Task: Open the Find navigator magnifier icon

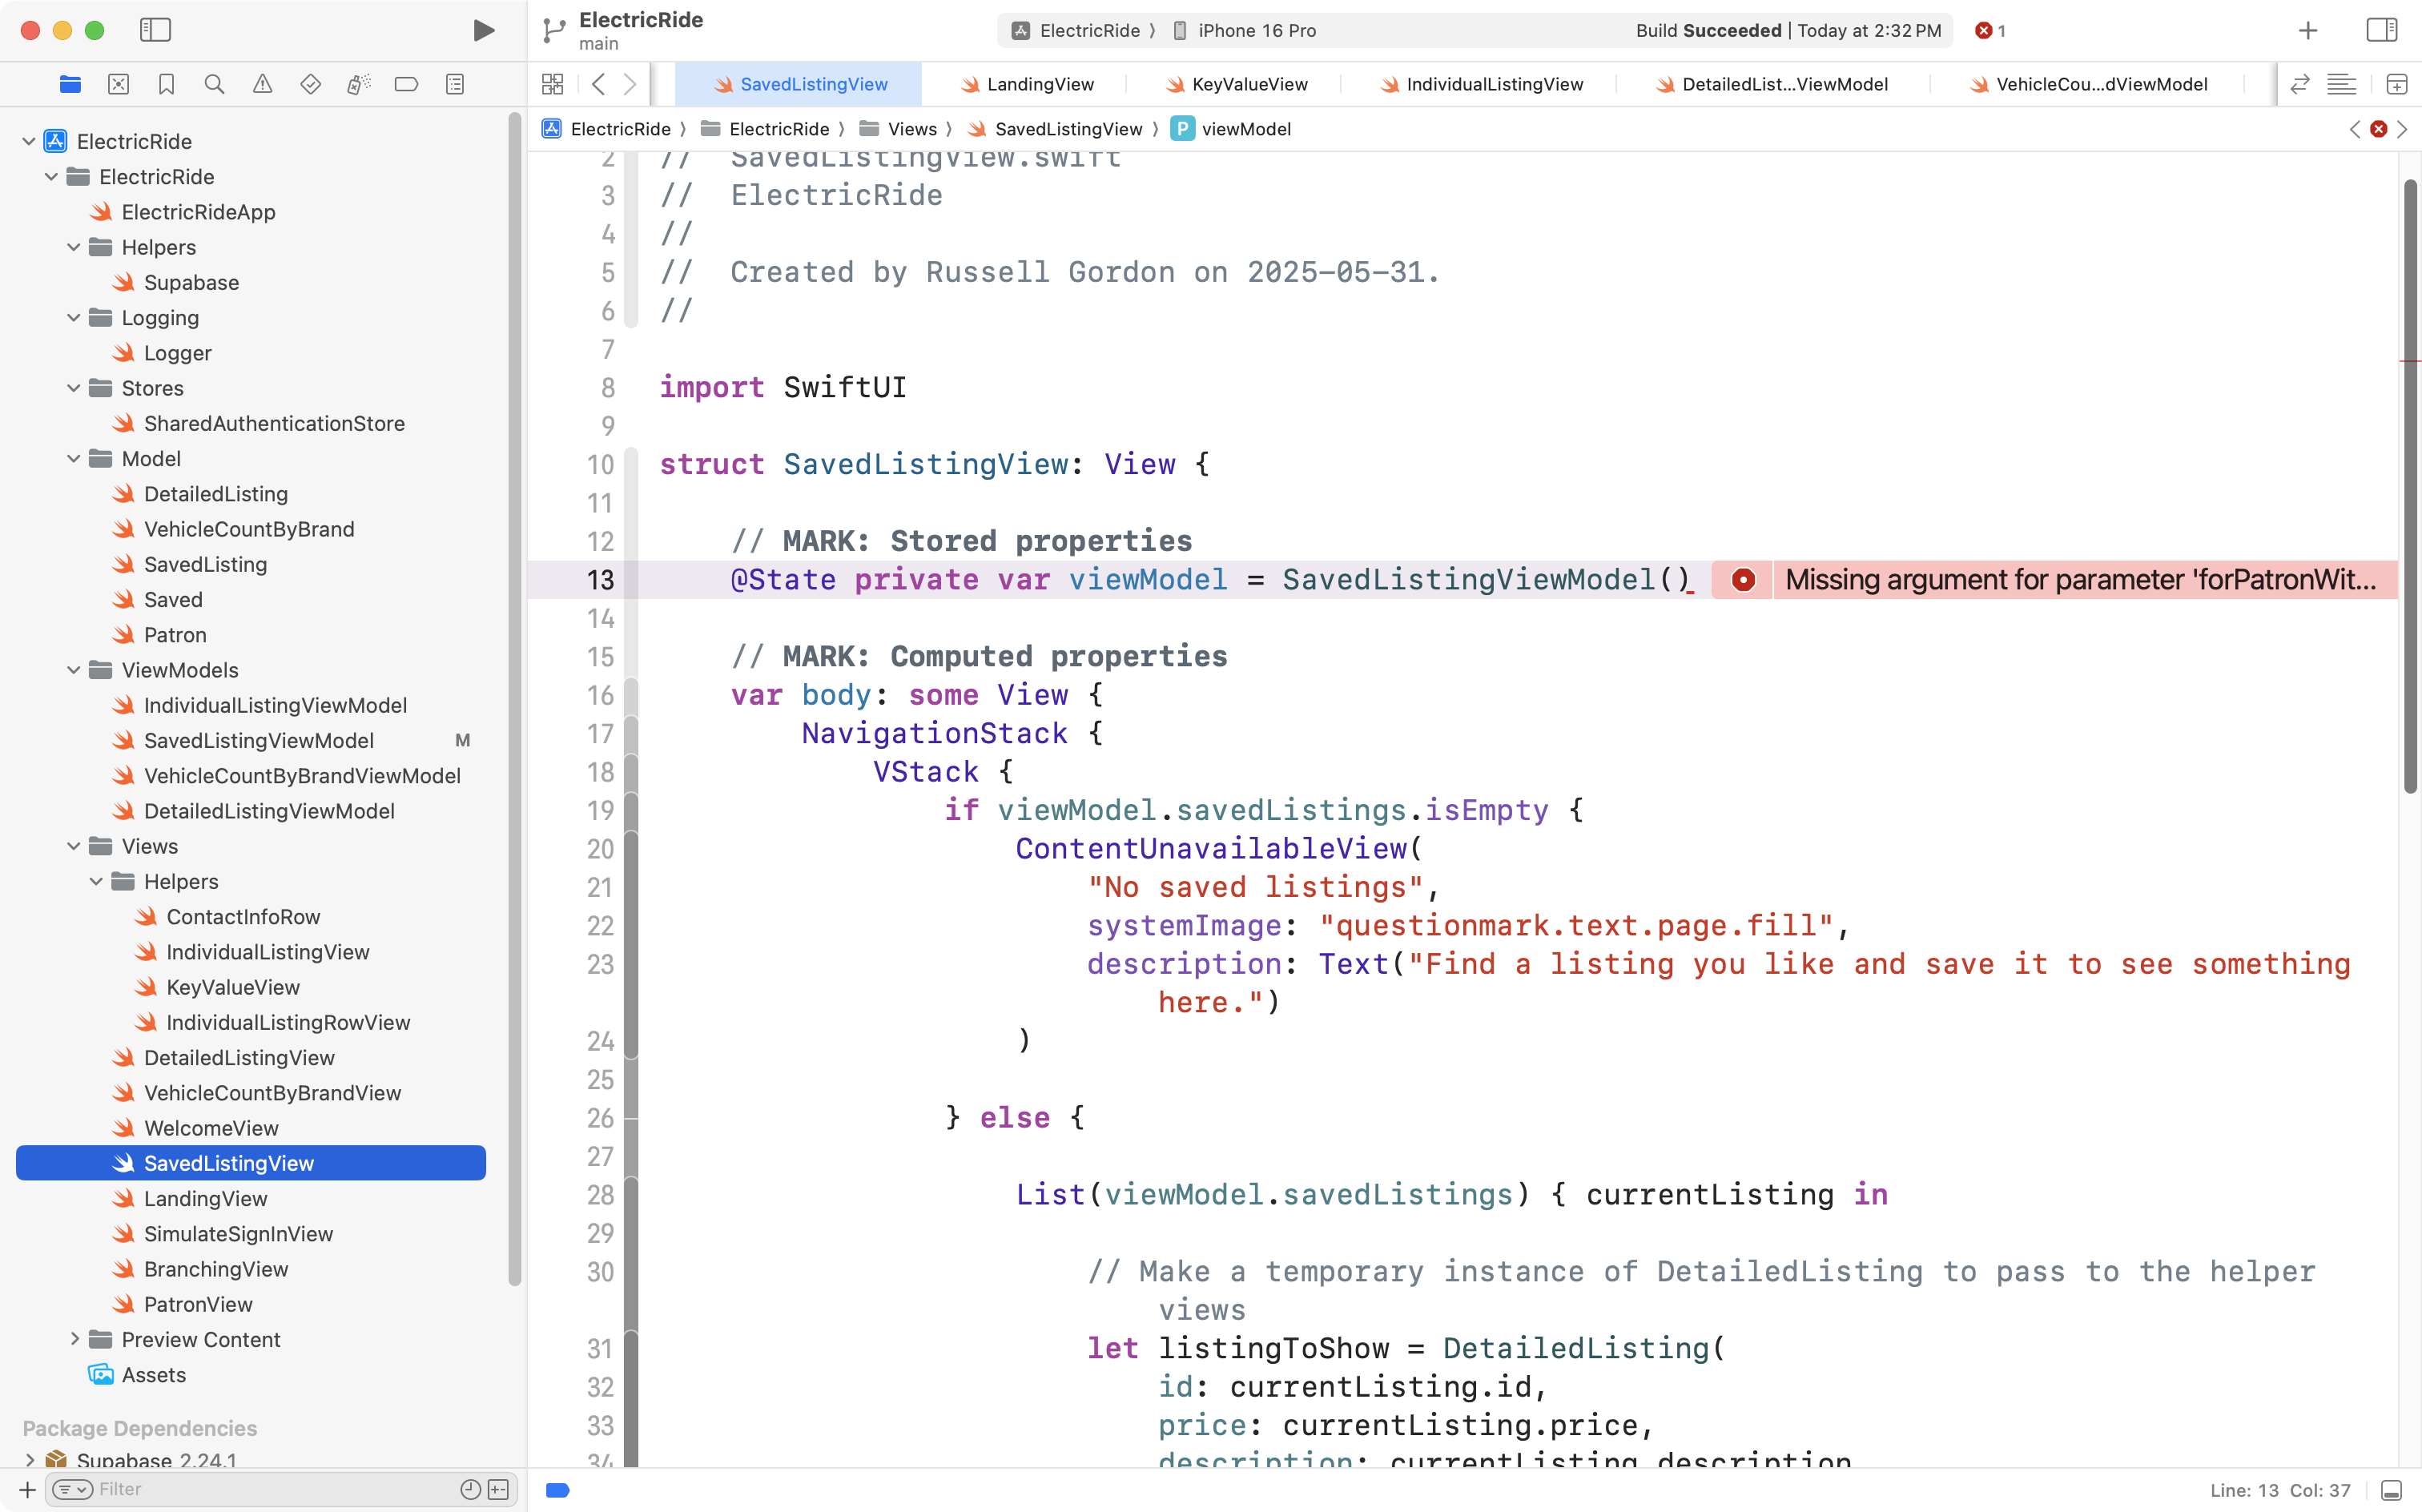Action: 214,84
